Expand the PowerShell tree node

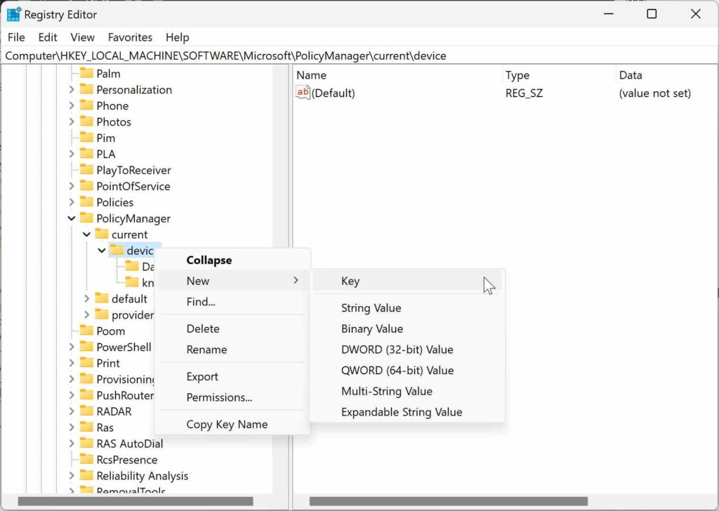tap(72, 347)
